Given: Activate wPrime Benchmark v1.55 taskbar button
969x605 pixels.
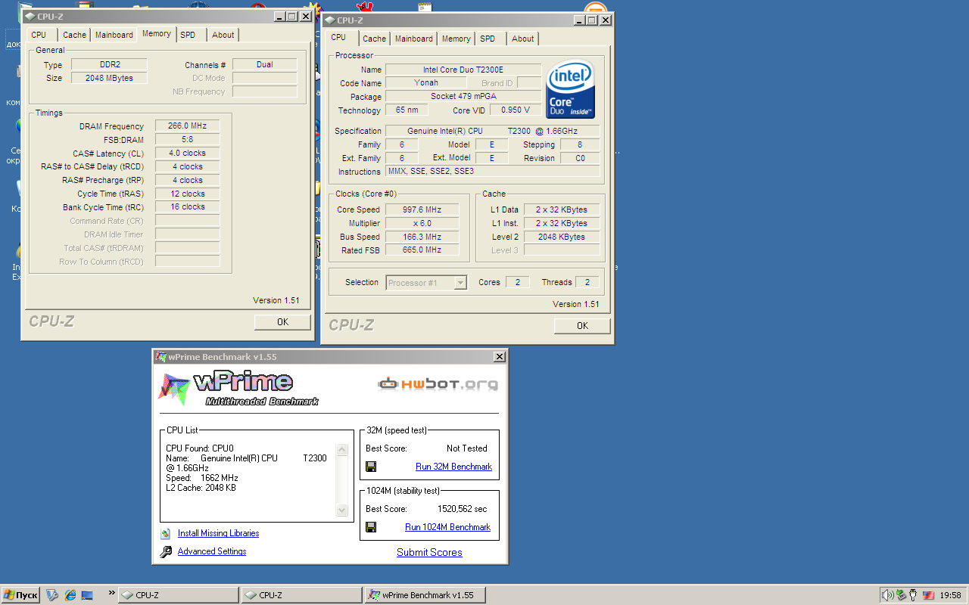Looking at the screenshot, I should (425, 595).
